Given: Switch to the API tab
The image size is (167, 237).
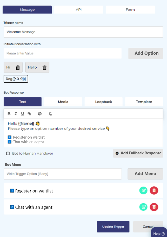Looking at the screenshot, I should [78, 10].
